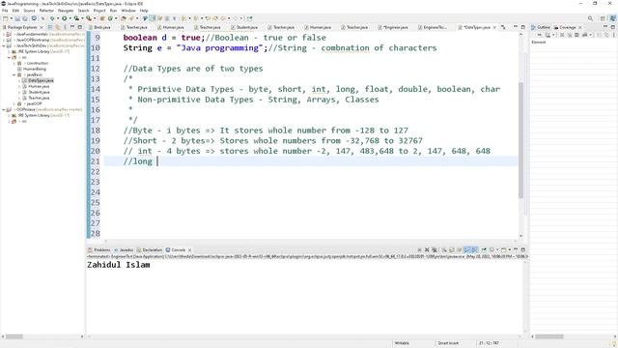Select HumanBeing in Package Explorer

point(32,69)
